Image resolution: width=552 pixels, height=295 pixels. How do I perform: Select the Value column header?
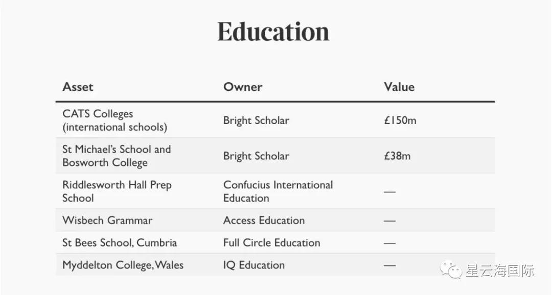pyautogui.click(x=399, y=87)
